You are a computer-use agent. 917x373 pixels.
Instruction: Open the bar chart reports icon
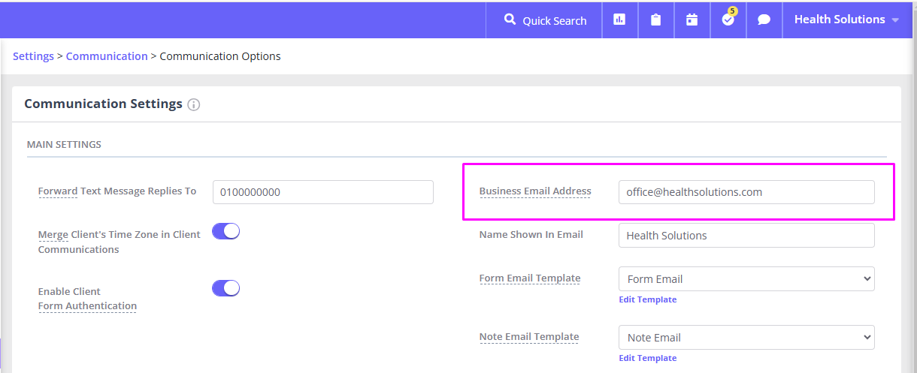click(619, 20)
